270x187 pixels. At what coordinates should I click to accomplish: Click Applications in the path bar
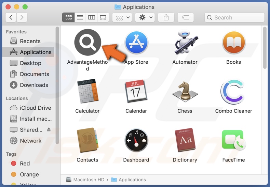click(x=129, y=180)
